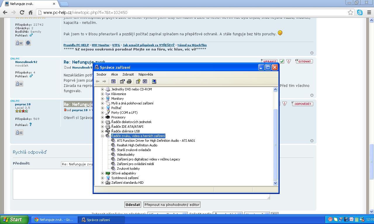The width and height of the screenshot is (374, 224).
Task: Switch to Nefunguje zvuk Chrome taskbar button
Action: pyautogui.click(x=55, y=220)
